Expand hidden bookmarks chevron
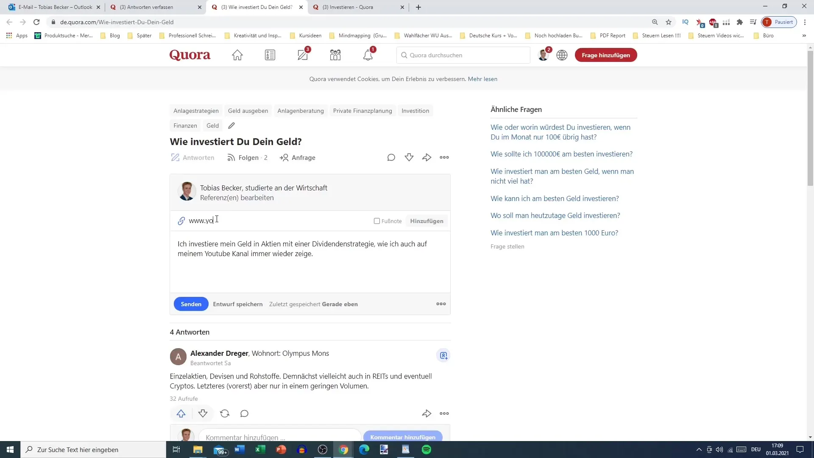Image resolution: width=814 pixels, height=458 pixels. (804, 36)
